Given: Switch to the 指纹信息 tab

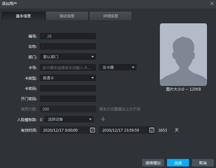Looking at the screenshot, I should point(67,16).
